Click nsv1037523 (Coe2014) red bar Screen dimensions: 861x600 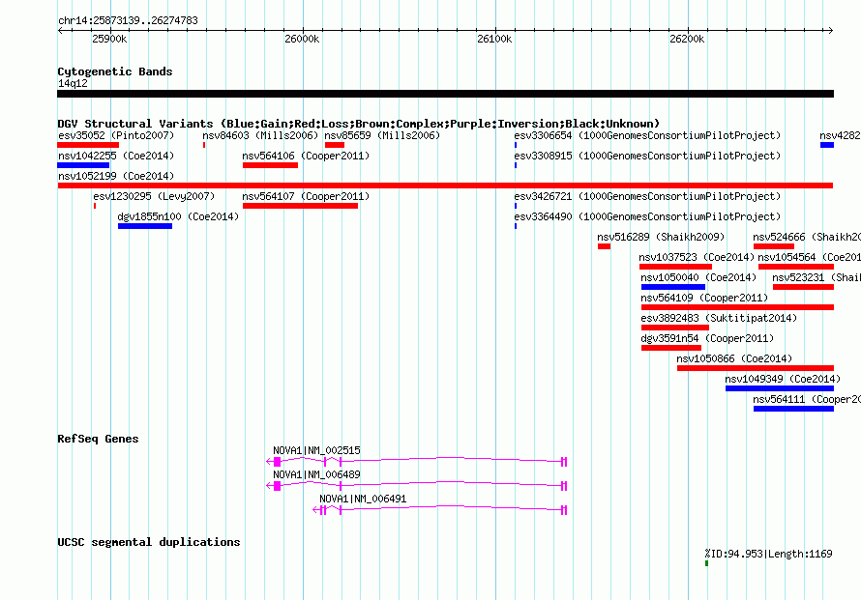click(x=675, y=267)
